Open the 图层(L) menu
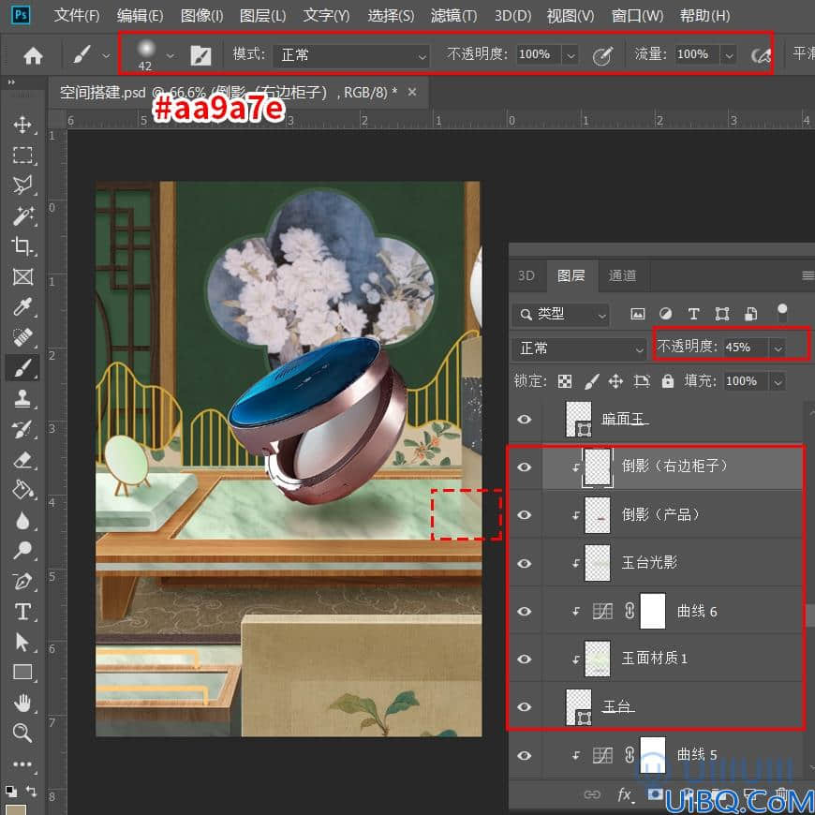This screenshot has width=815, height=815. pyautogui.click(x=263, y=16)
